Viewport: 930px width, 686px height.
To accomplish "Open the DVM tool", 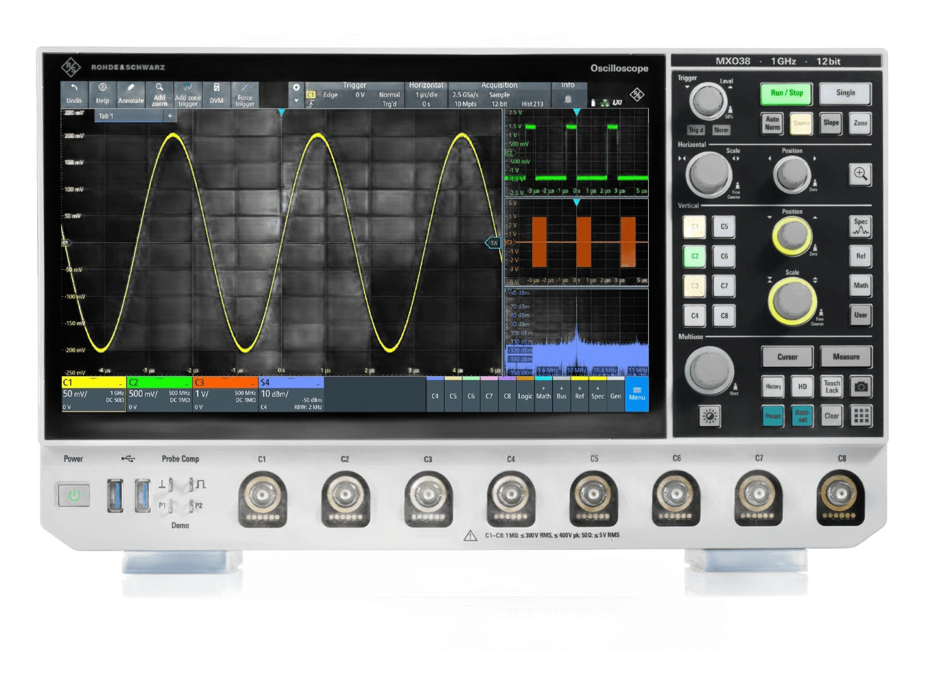I will (x=217, y=94).
